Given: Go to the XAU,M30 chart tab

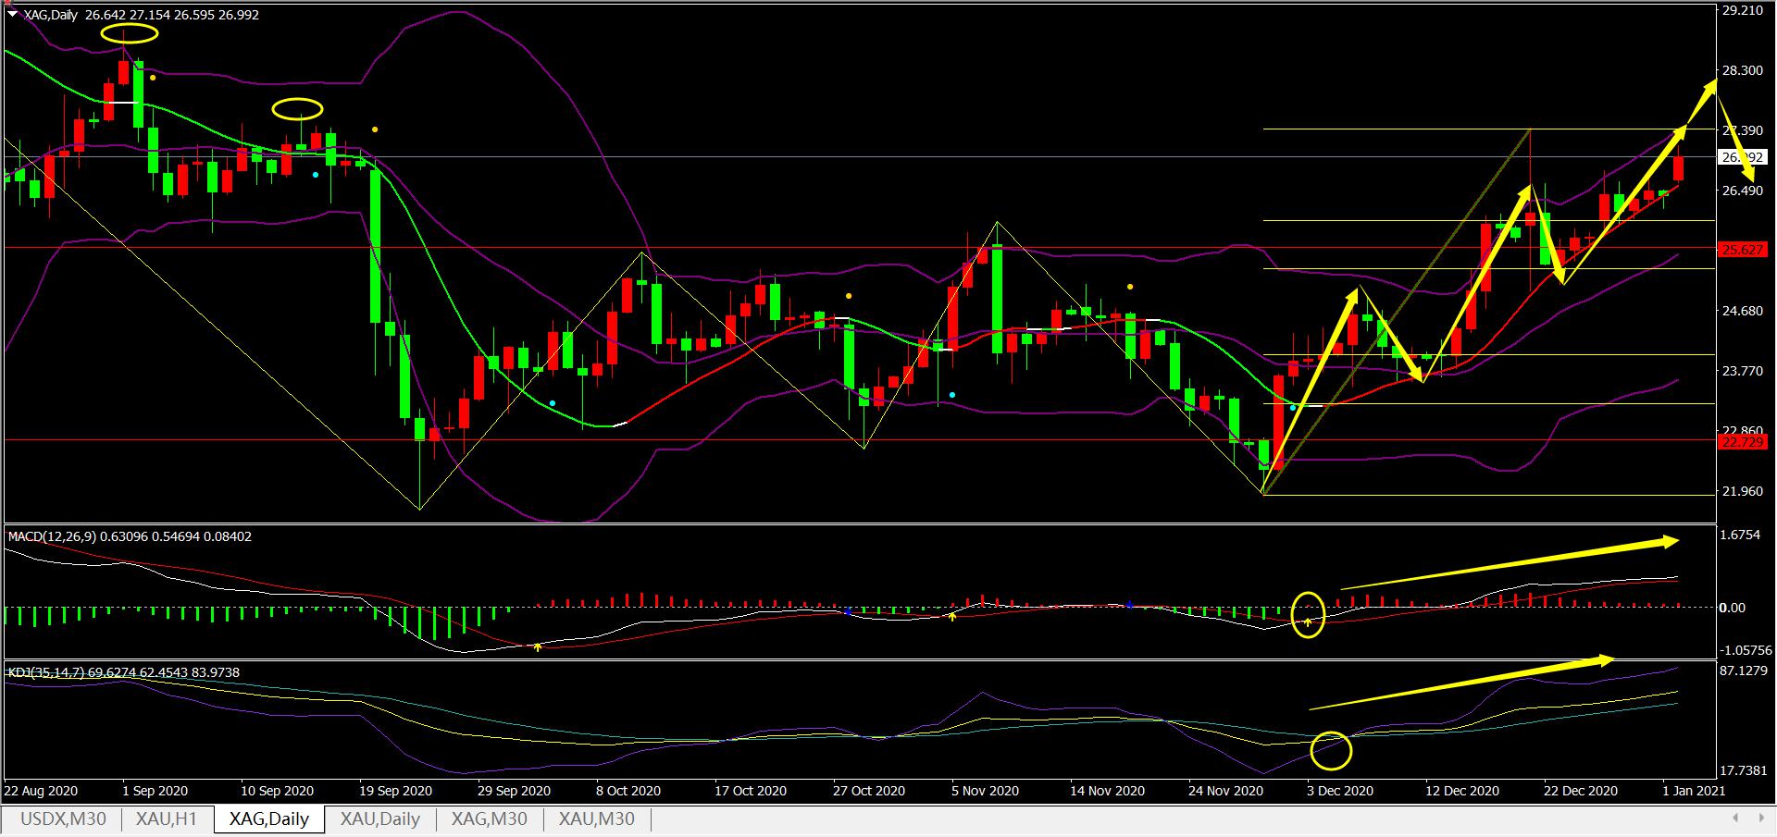Looking at the screenshot, I should click(x=596, y=819).
